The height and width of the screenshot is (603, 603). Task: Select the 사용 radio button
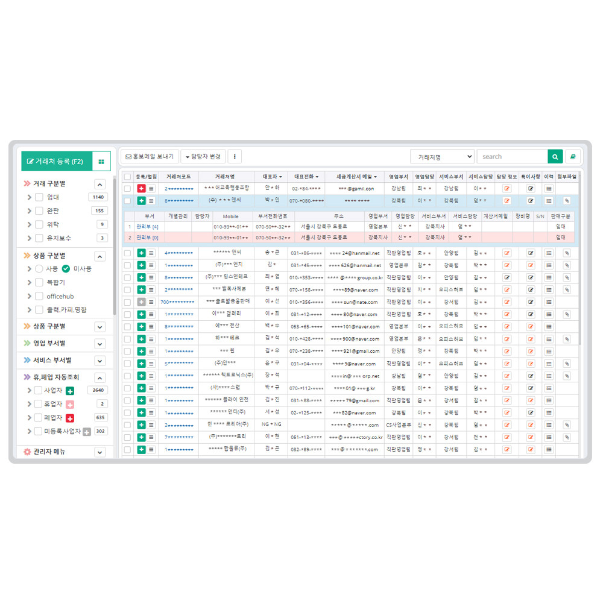pyautogui.click(x=39, y=268)
